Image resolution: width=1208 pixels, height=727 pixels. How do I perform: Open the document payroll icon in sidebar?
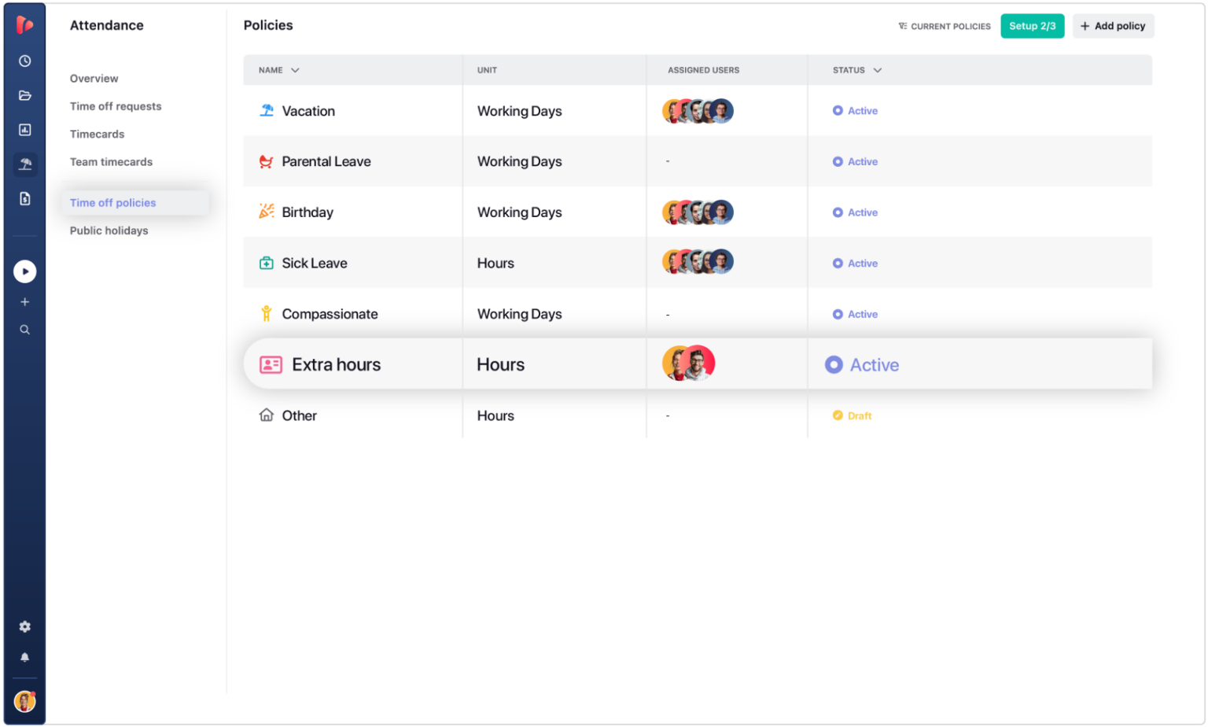click(25, 199)
